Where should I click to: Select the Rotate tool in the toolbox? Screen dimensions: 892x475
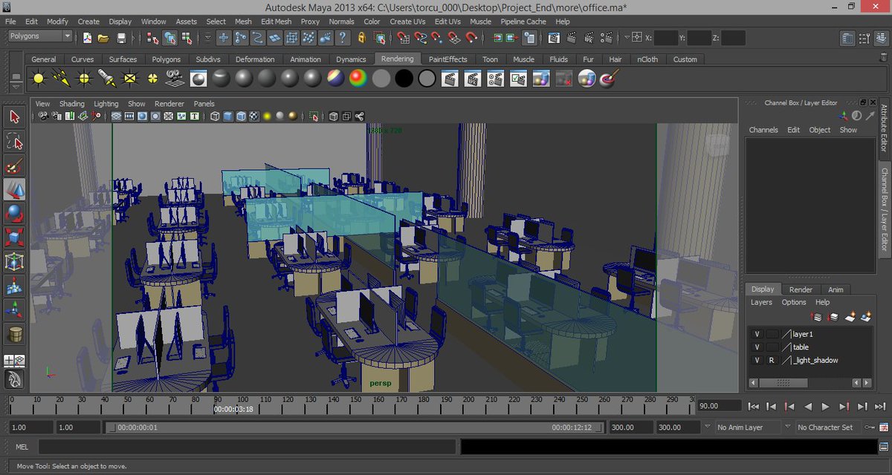point(14,214)
